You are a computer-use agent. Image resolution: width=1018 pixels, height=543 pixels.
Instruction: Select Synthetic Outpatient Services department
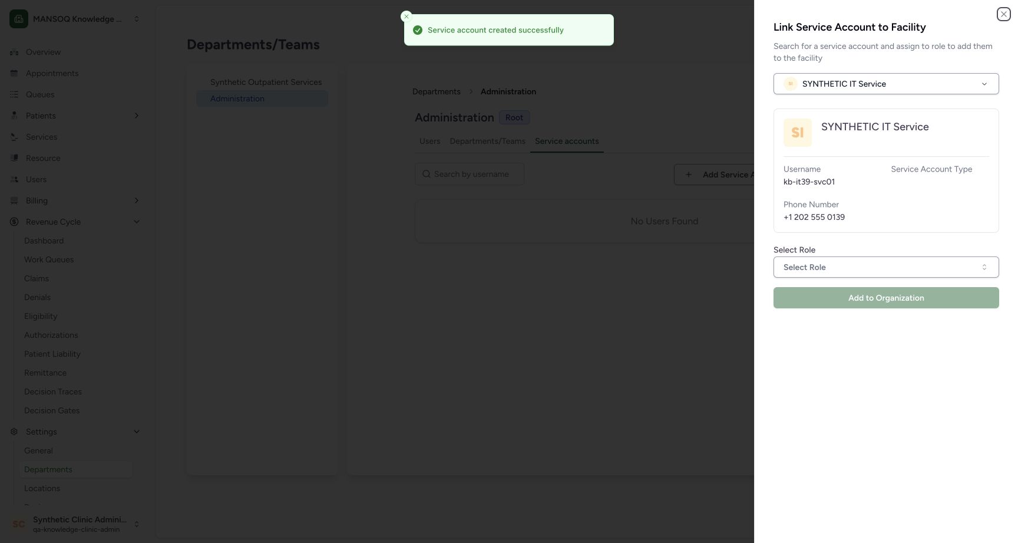pos(266,82)
